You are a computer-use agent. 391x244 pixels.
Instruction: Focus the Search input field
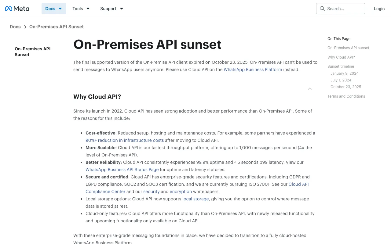341,9
